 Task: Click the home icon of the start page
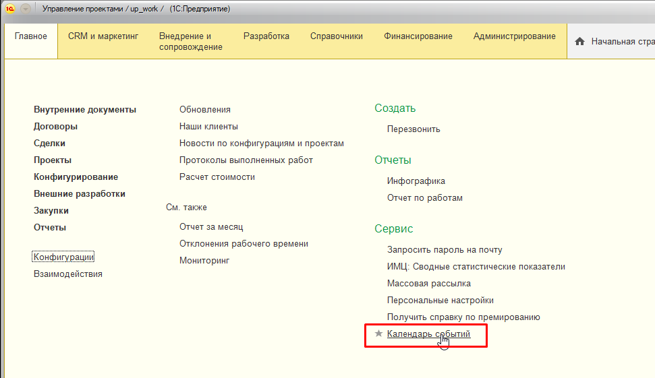click(579, 42)
